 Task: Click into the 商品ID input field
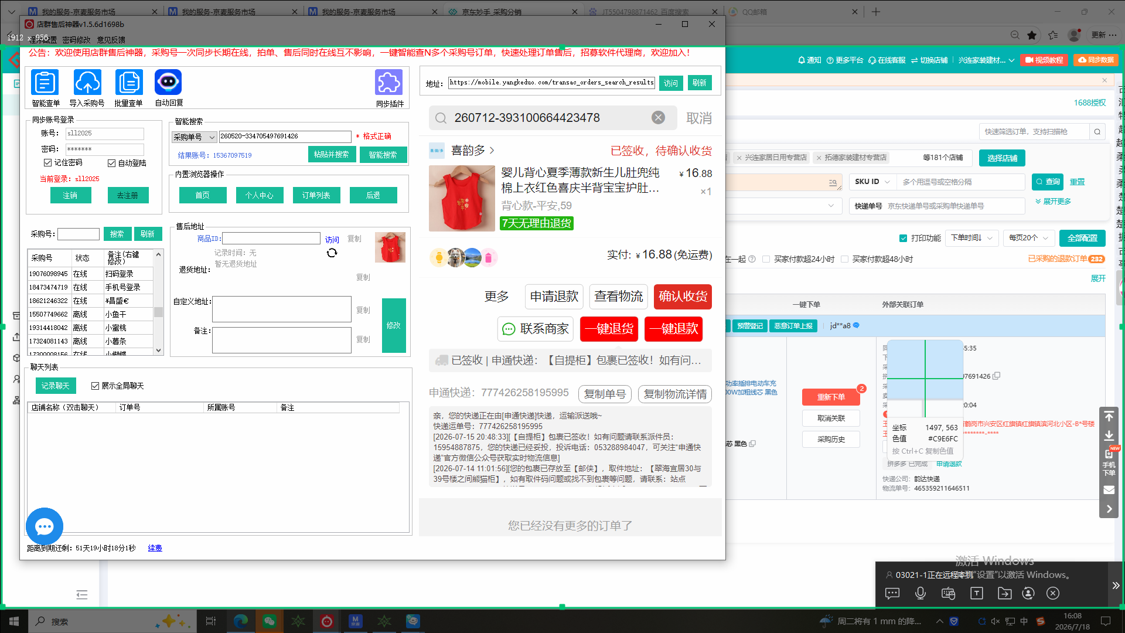pos(271,239)
